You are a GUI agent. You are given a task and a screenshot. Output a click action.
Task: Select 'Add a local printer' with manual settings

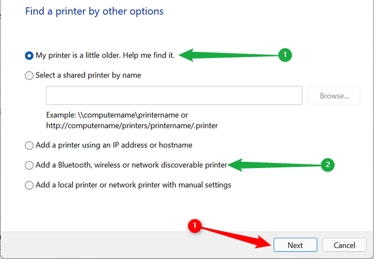point(29,185)
